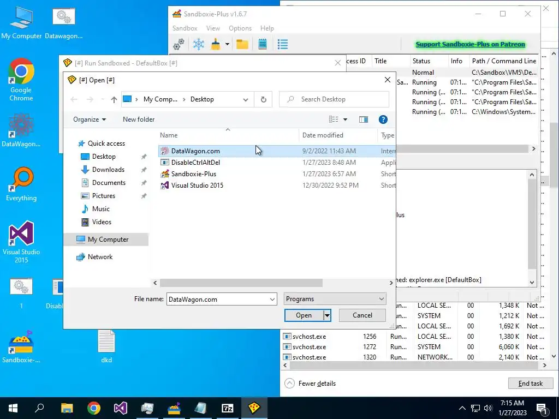
Task: Select Desktop in navigation pane
Action: (104, 157)
